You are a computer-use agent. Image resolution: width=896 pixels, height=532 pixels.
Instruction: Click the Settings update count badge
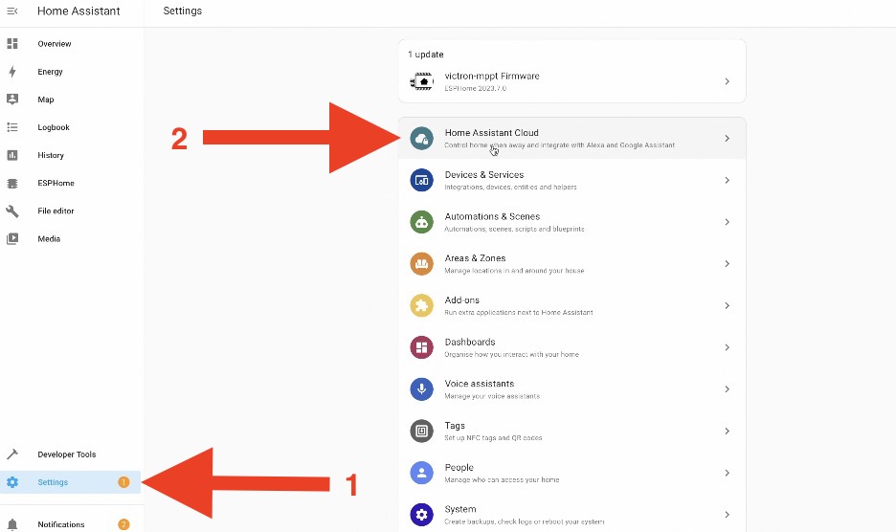(x=123, y=481)
